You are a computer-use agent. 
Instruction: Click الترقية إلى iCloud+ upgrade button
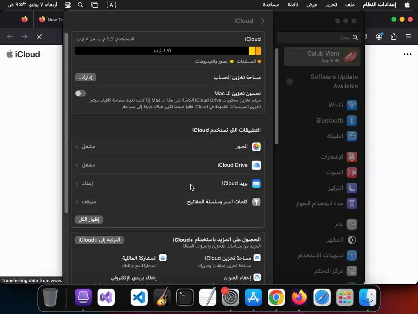pos(99,240)
